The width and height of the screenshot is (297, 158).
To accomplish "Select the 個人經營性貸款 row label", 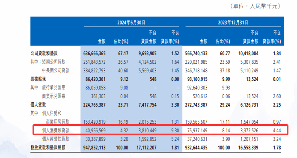I will click(56, 139).
